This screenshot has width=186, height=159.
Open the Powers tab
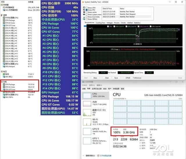coord(117,23)
